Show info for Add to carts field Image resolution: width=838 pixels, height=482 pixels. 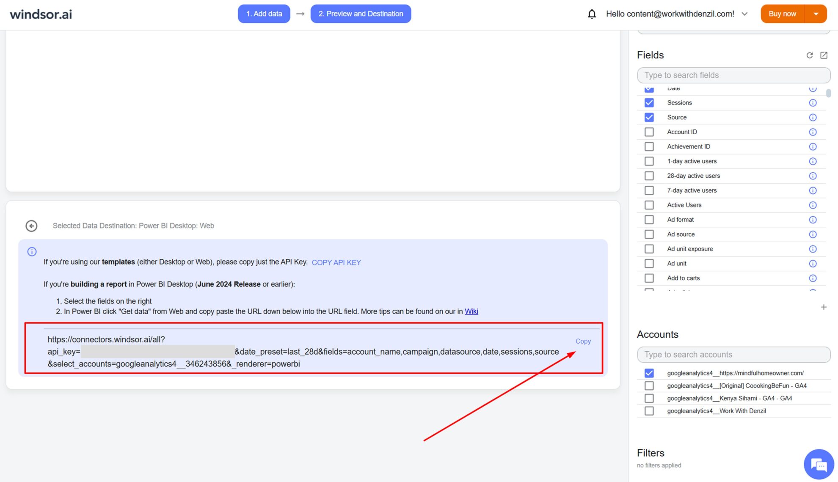click(x=813, y=278)
